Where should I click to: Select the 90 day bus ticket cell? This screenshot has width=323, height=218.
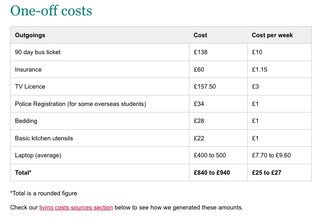pyautogui.click(x=38, y=52)
